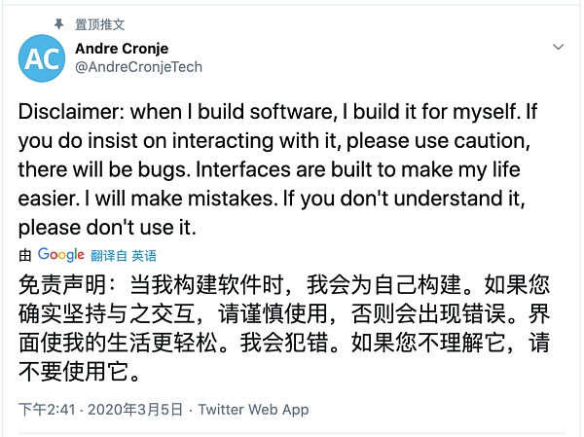Click the 置顶推文 pinned tweet label
The image size is (584, 437).
100,23
